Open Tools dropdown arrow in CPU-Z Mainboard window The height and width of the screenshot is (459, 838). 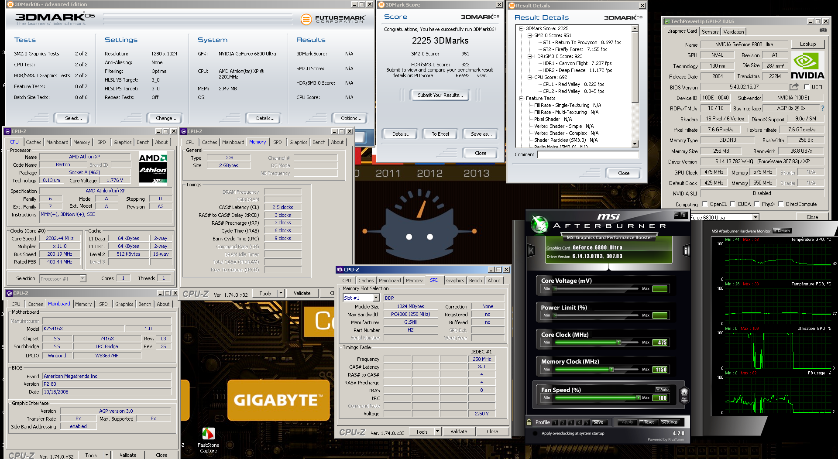click(x=106, y=455)
